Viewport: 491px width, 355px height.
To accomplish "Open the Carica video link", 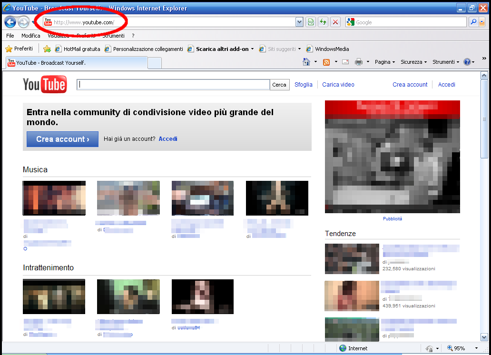I will [x=338, y=85].
